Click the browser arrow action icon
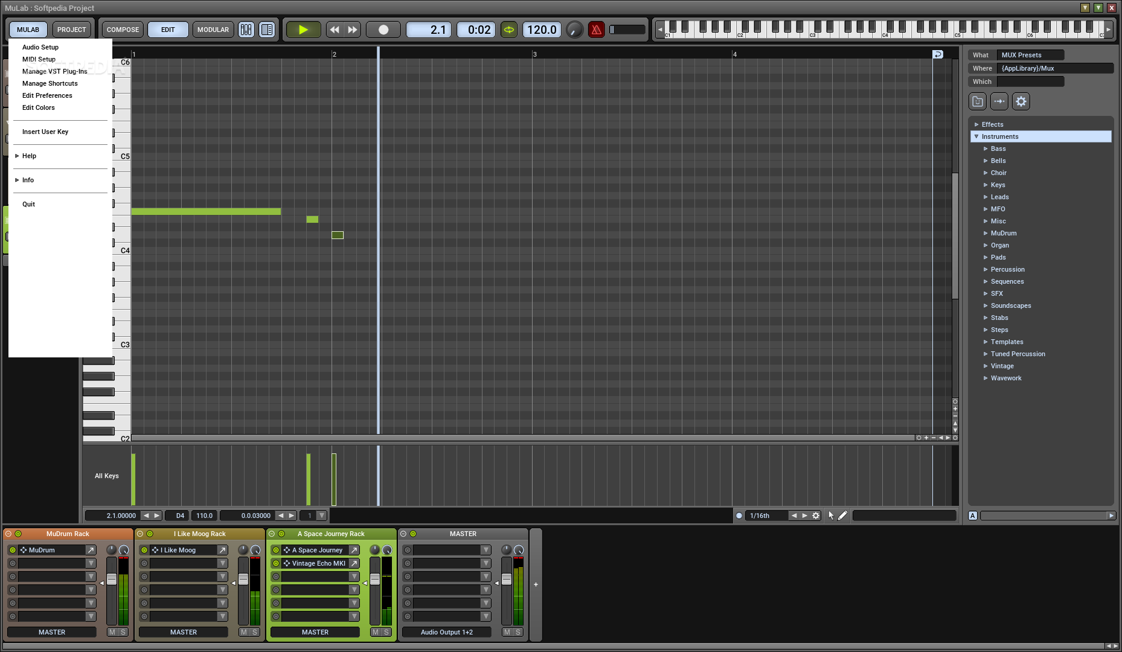This screenshot has width=1122, height=652. 999,101
